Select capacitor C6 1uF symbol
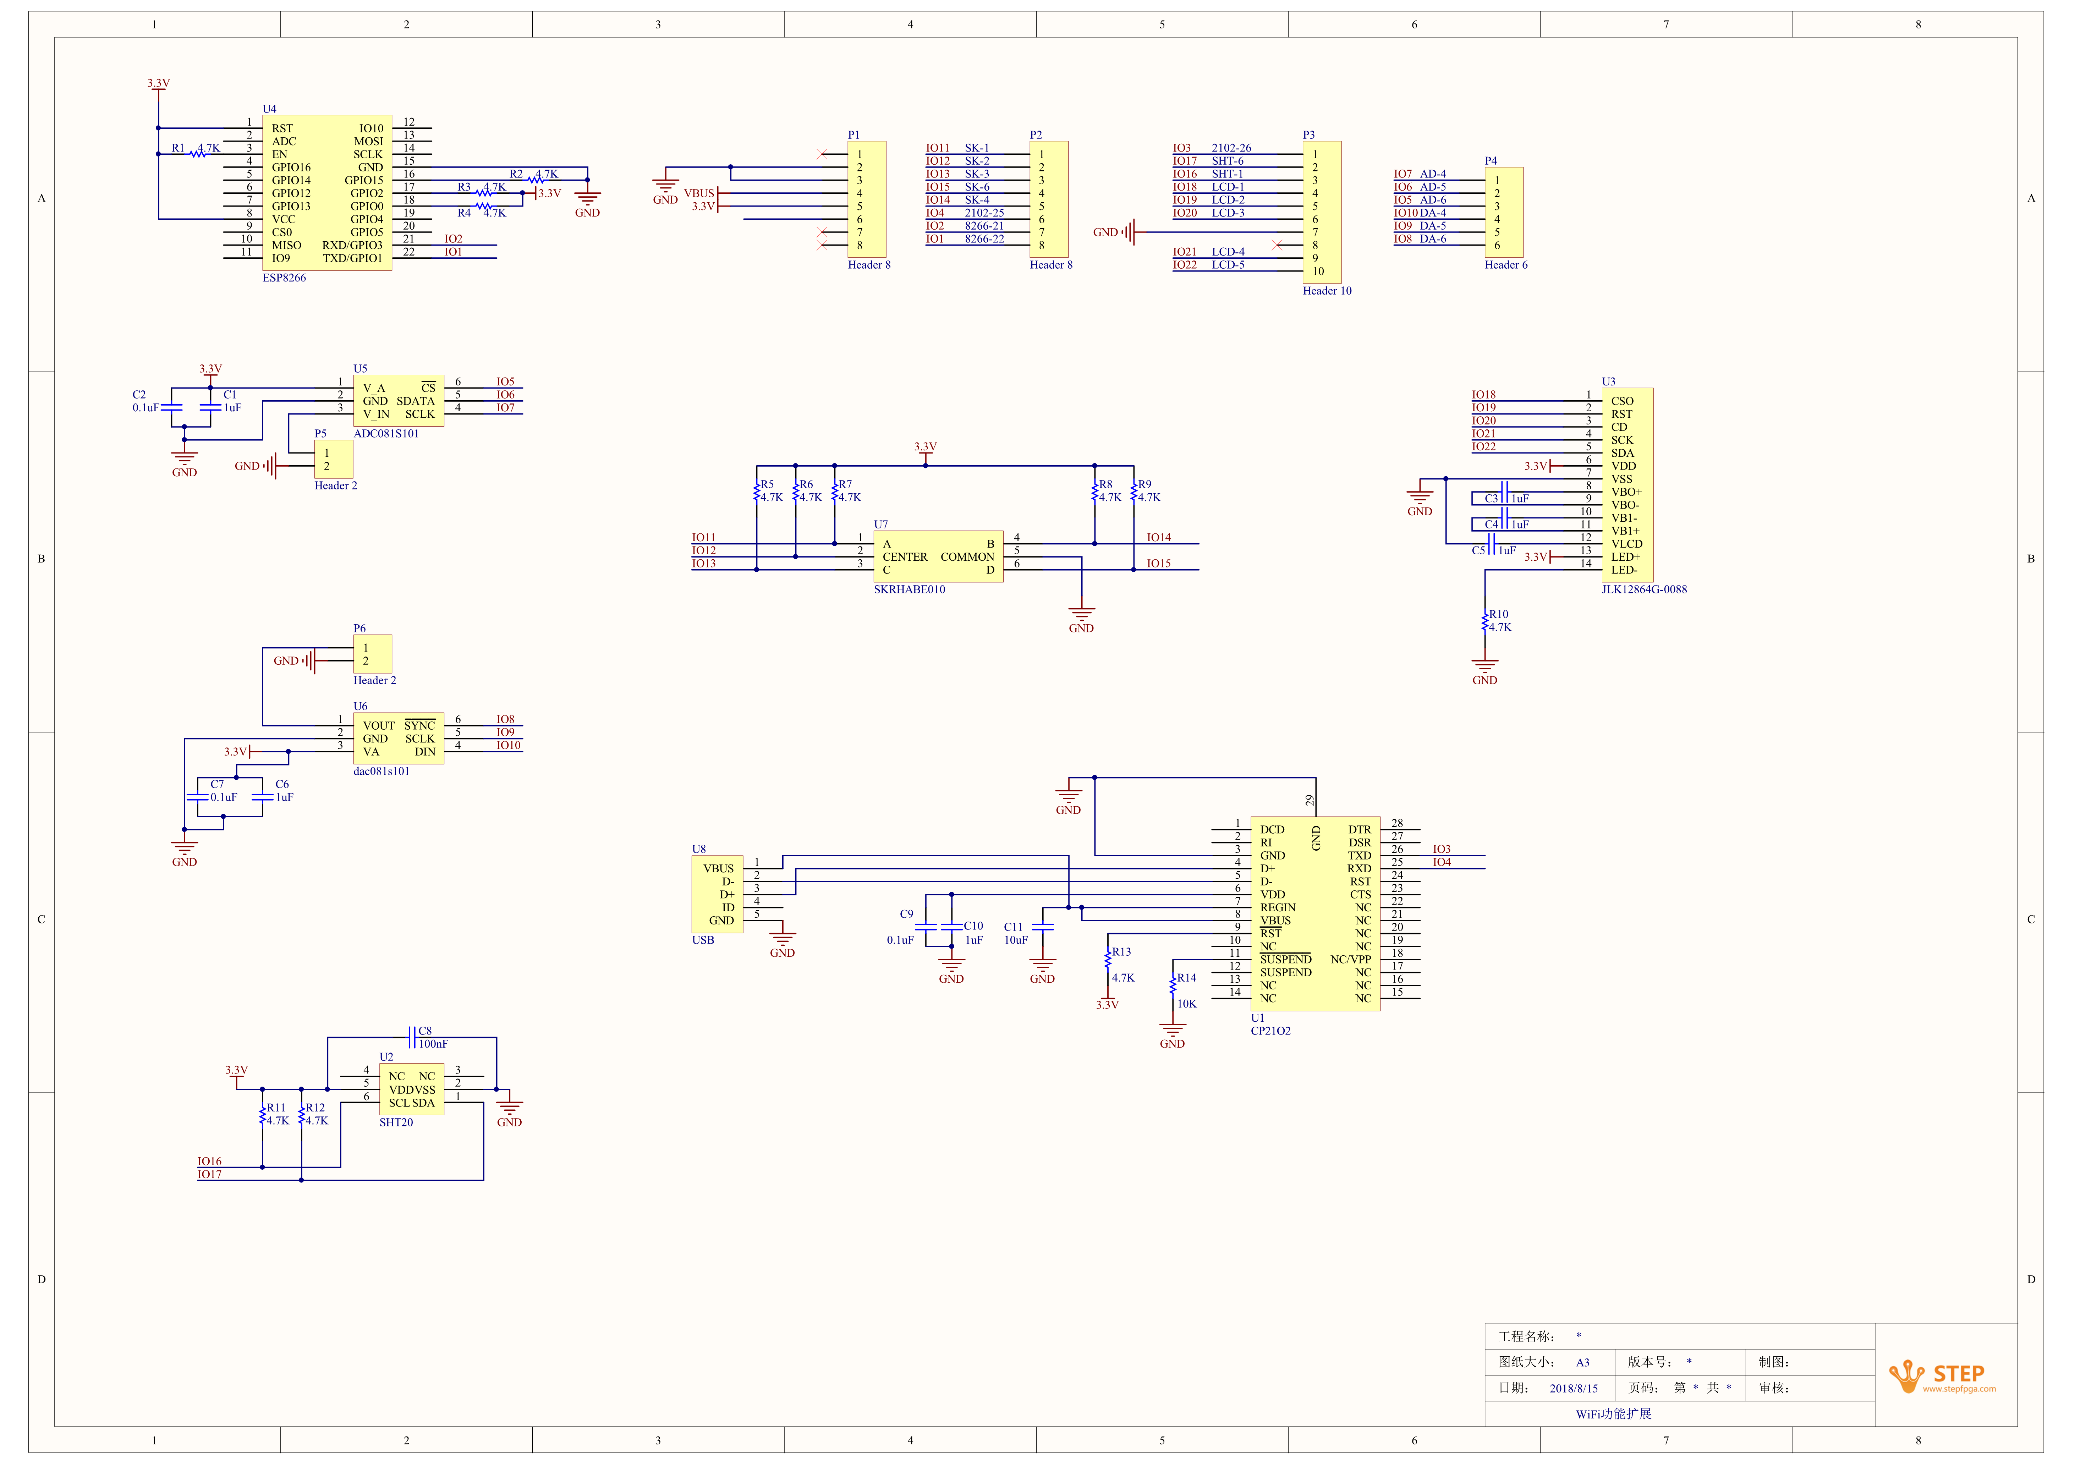 pos(262,797)
